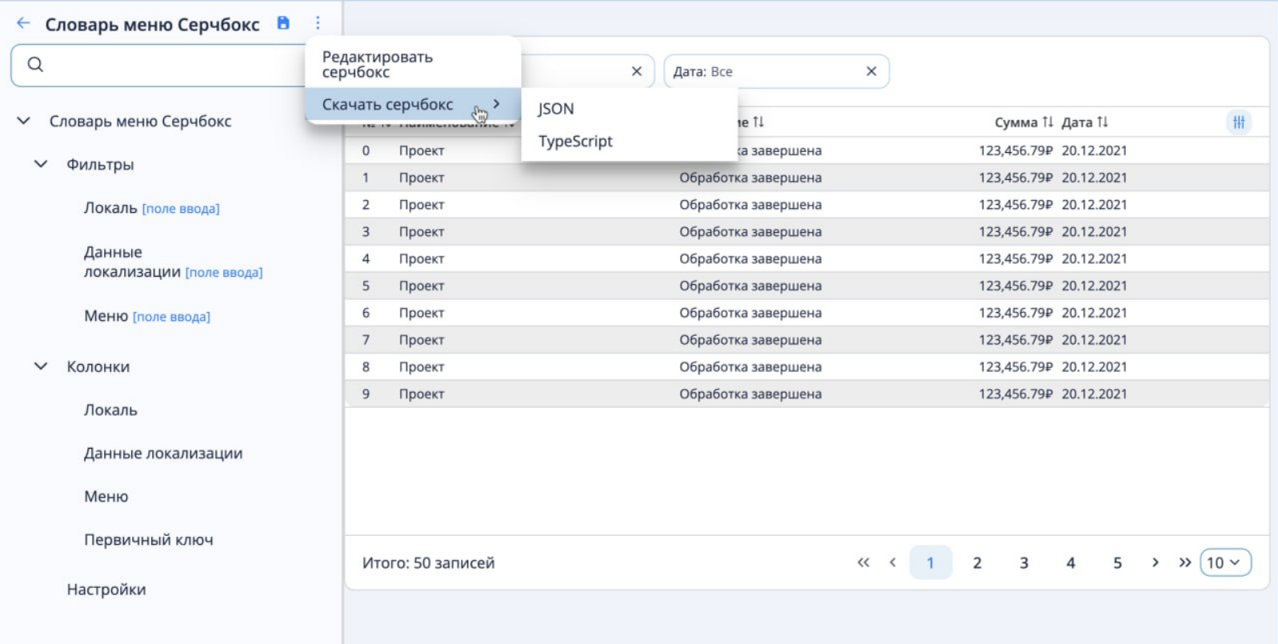Click into the sidebar search field
The width and height of the screenshot is (1278, 644).
160,65
